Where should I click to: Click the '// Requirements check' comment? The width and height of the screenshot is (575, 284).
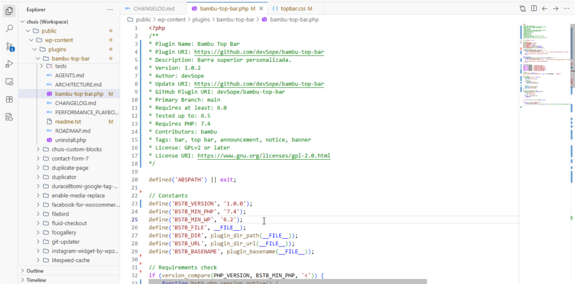click(182, 268)
